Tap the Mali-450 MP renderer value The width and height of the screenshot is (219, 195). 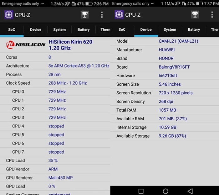[x=61, y=178]
